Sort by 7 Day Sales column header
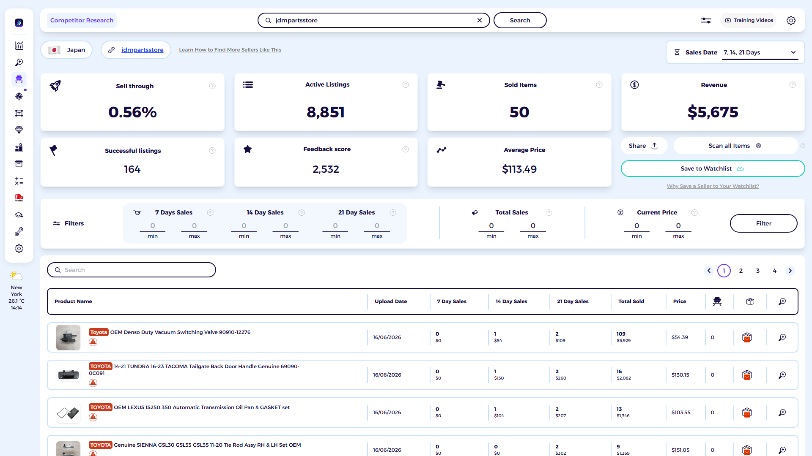The image size is (812, 456). (x=452, y=301)
